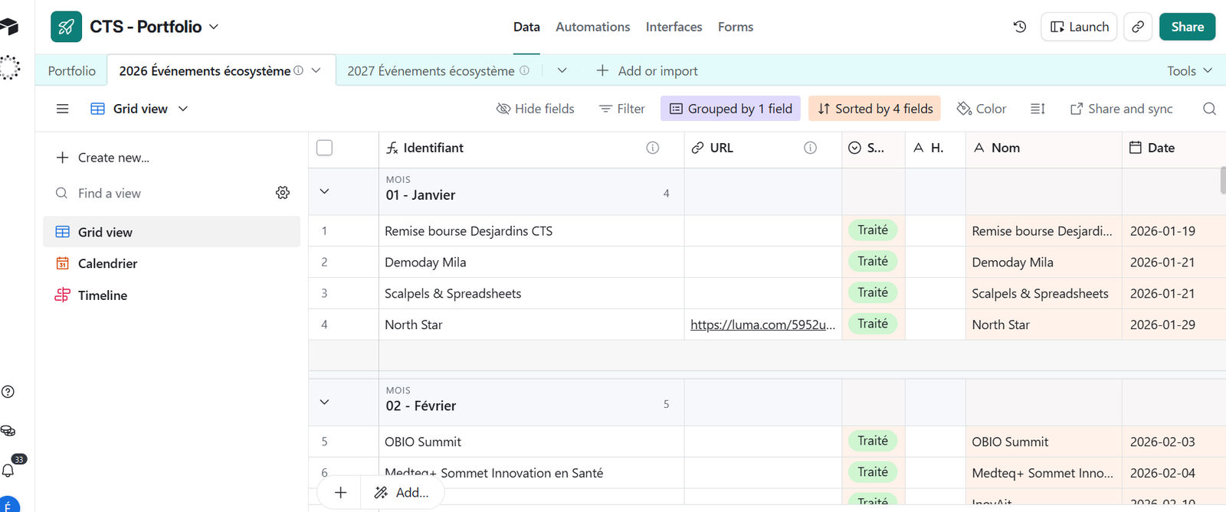The width and height of the screenshot is (1226, 512).
Task: Click the plus add record icon
Action: [x=341, y=493]
